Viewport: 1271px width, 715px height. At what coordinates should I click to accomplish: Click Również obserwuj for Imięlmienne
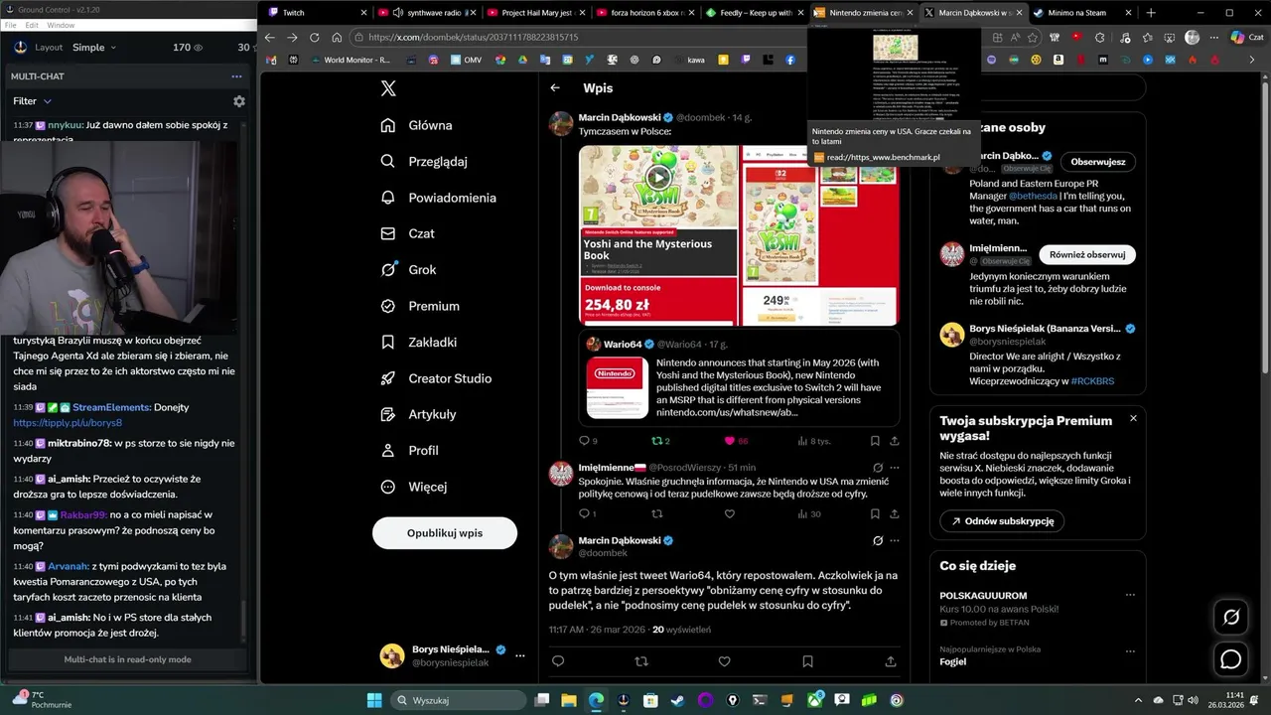pyautogui.click(x=1087, y=254)
